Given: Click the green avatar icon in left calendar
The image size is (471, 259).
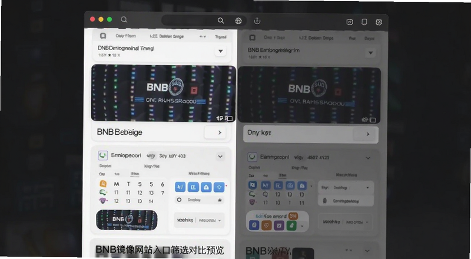Looking at the screenshot, I should [x=103, y=192].
